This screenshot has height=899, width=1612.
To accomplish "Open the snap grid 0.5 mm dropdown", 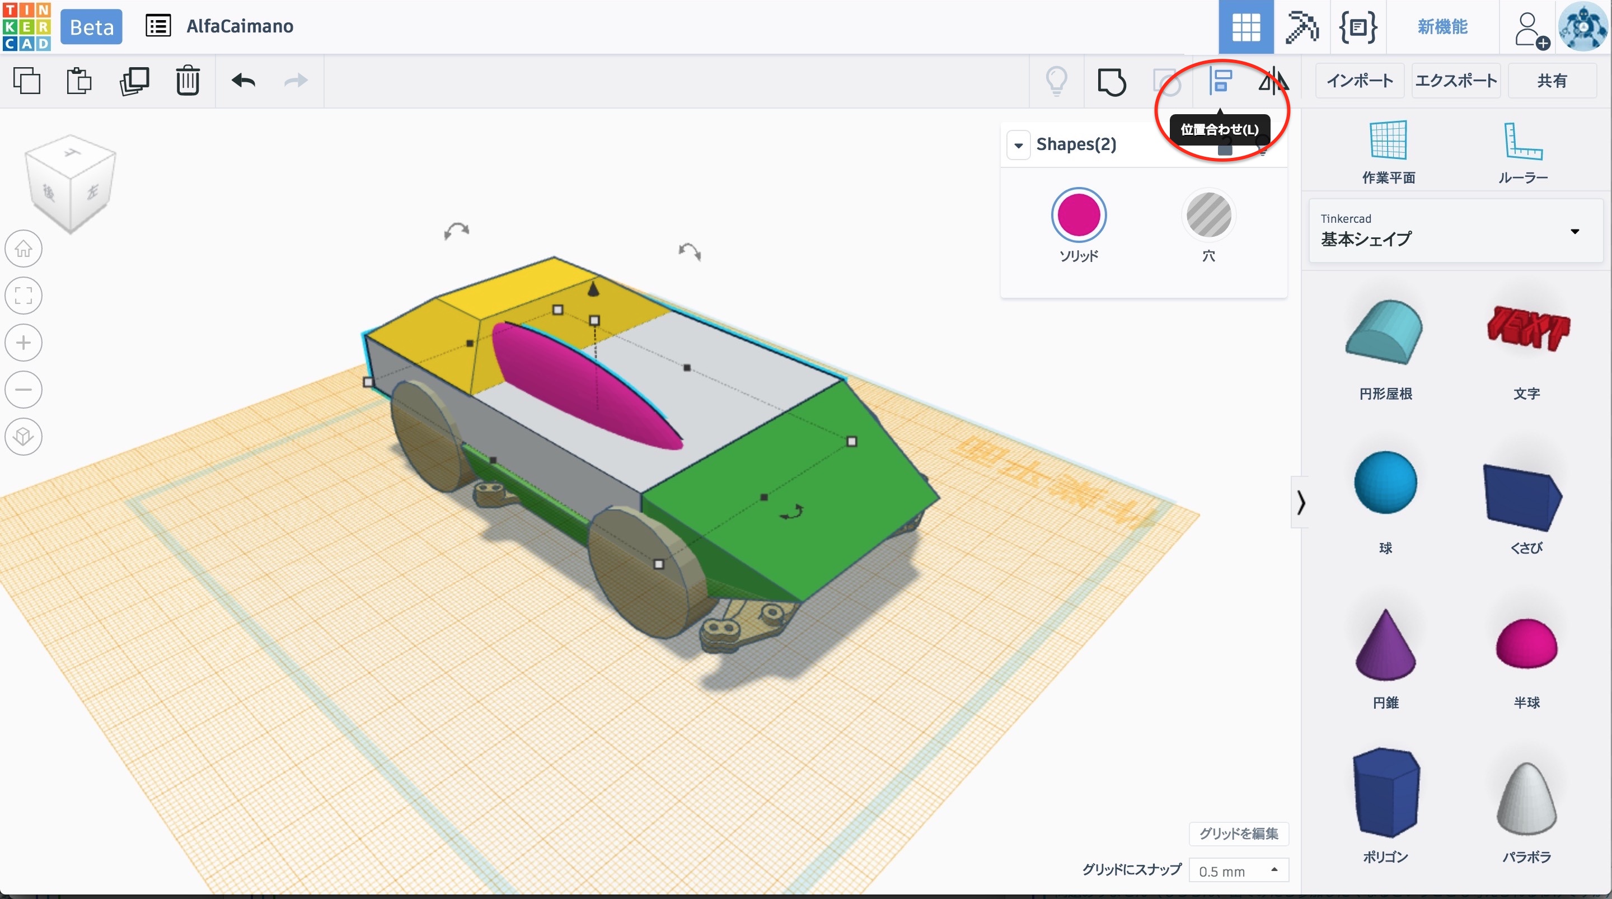I will (1238, 871).
